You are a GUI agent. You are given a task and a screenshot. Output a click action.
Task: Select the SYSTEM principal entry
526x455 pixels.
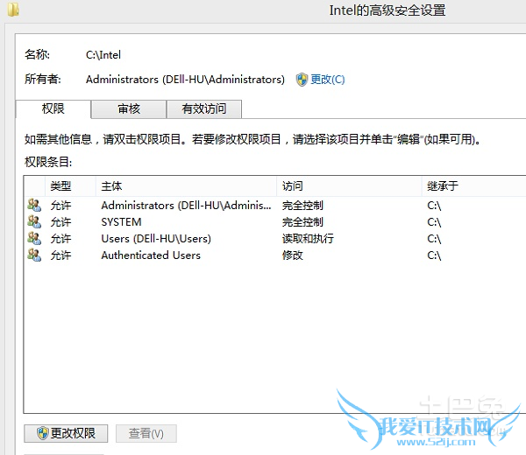coord(122,222)
